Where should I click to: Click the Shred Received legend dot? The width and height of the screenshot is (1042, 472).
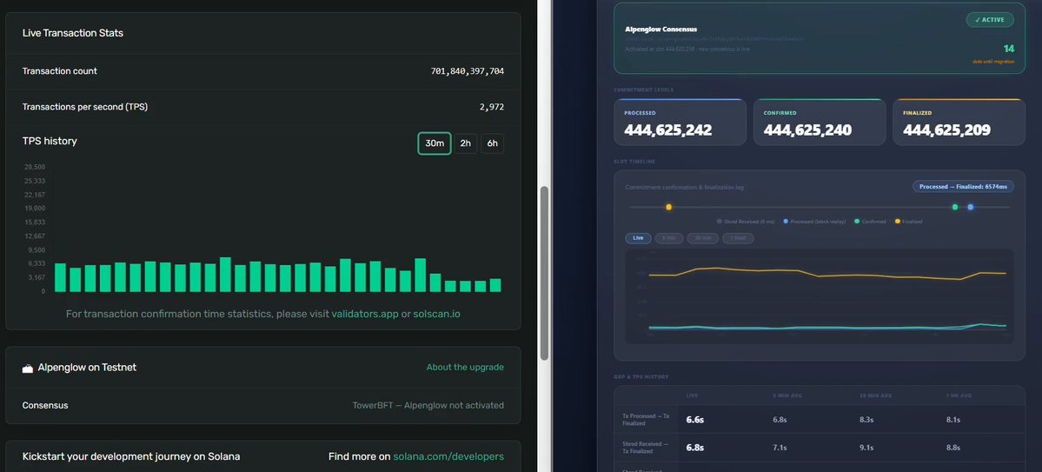point(719,222)
